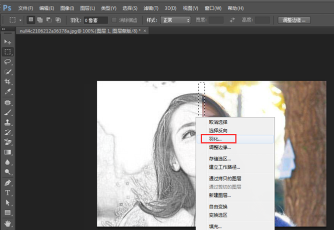Open the 样式 style dropdown

point(175,20)
